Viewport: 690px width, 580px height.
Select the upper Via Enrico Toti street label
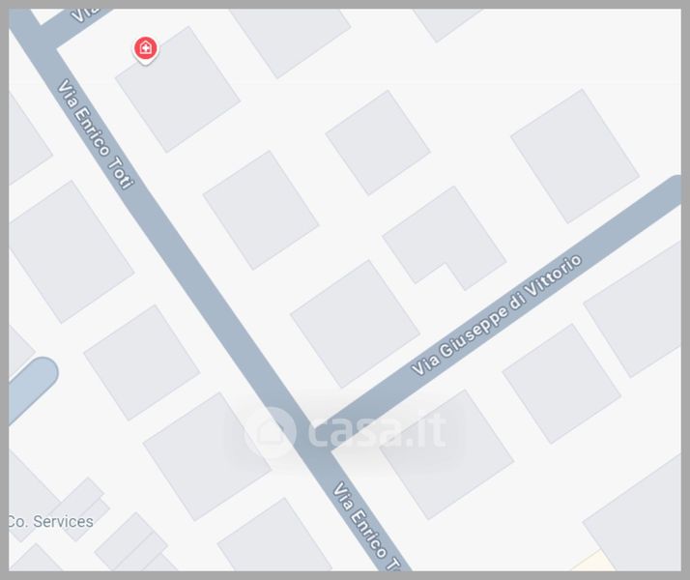95,134
